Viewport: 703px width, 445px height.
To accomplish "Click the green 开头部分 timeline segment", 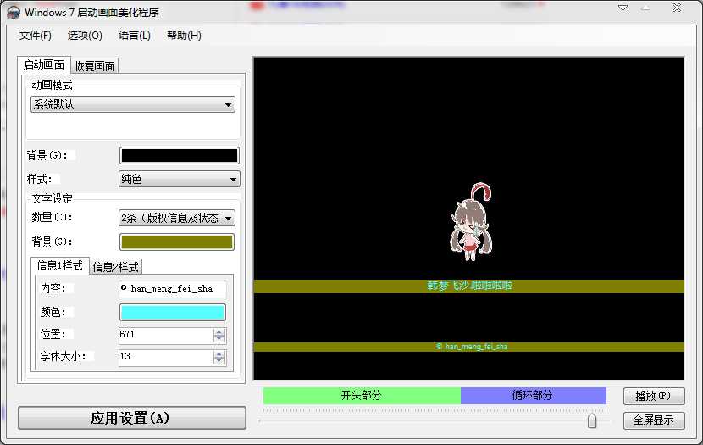I will 362,396.
